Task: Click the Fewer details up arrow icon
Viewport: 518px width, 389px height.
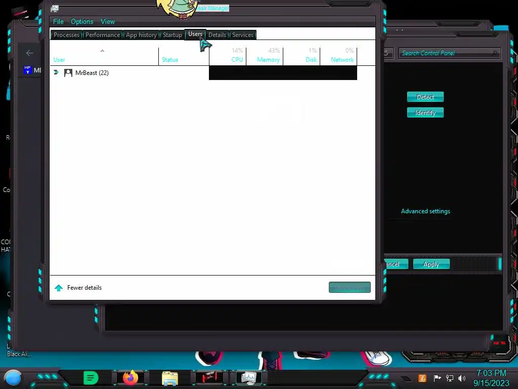Action: tap(59, 288)
